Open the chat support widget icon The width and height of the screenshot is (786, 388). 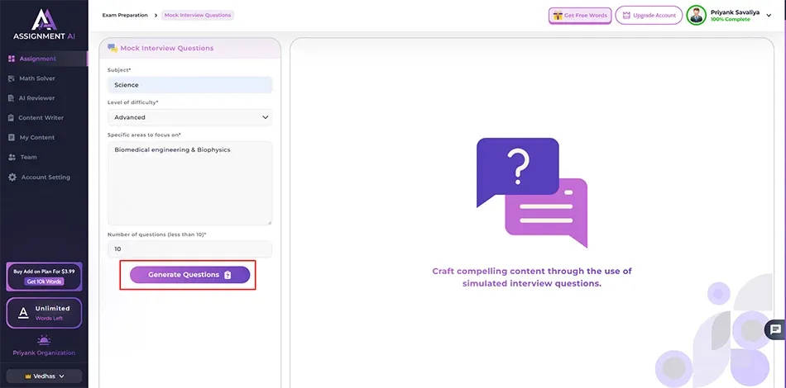[x=775, y=329]
